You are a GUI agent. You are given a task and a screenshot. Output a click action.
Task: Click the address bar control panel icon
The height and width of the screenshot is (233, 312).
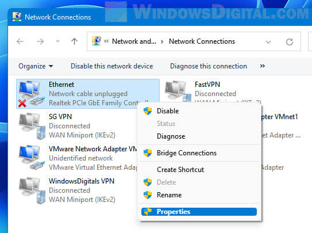[97, 41]
